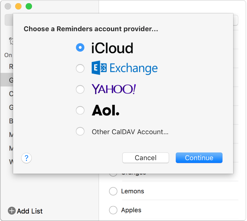The image size is (247, 221).
Task: Select the iCloud radio button
Action: pos(80,48)
